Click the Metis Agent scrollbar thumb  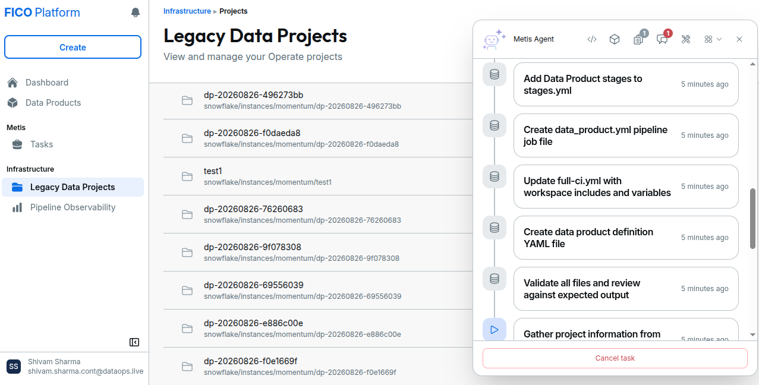click(x=753, y=219)
